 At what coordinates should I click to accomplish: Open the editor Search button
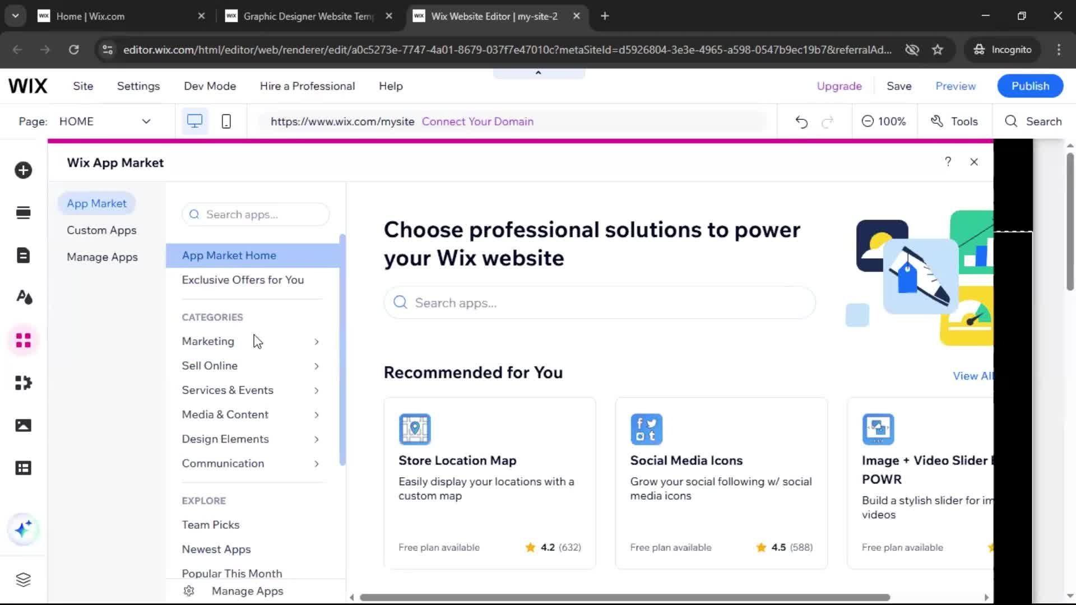coord(1033,122)
